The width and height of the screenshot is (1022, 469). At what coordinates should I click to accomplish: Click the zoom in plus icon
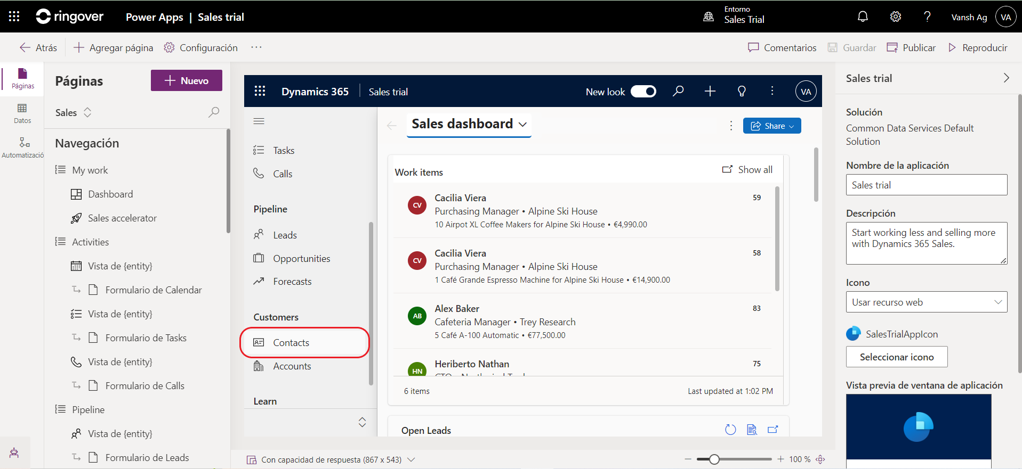(780, 459)
